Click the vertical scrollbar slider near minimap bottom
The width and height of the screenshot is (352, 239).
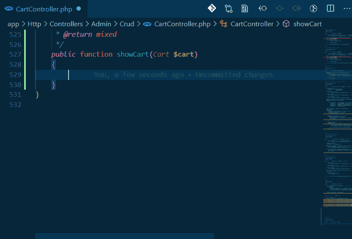click(x=321, y=216)
